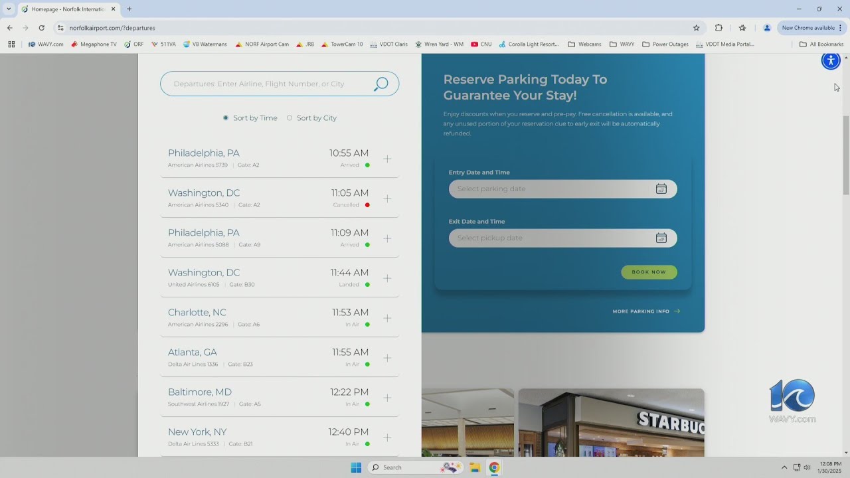Viewport: 850px width, 478px height.
Task: Open the Power Outages bookmarks folder
Action: pos(665,44)
